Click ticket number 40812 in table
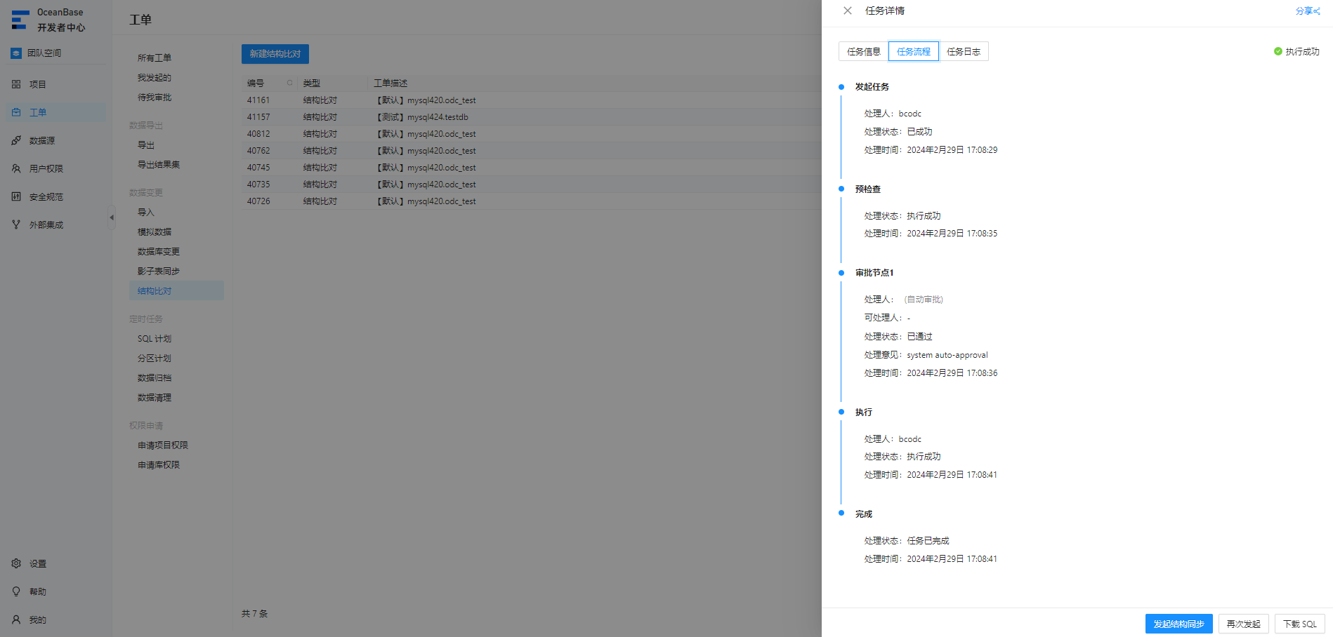The height and width of the screenshot is (637, 1333). tap(258, 134)
